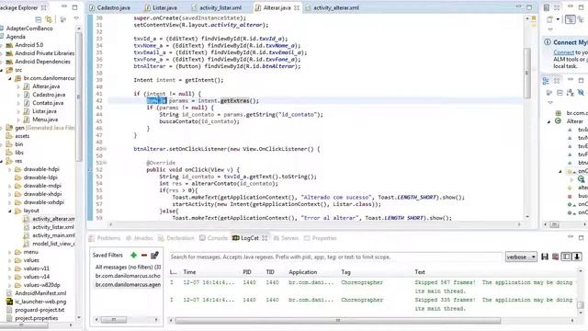The height and width of the screenshot is (331, 588).
Task: Select Android Dependencies node
Action: [42, 62]
